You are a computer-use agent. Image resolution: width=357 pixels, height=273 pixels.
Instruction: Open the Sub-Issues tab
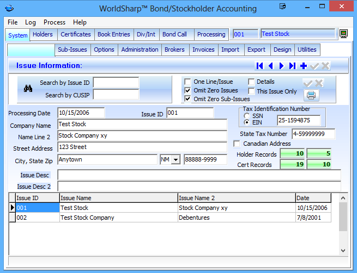coord(72,49)
